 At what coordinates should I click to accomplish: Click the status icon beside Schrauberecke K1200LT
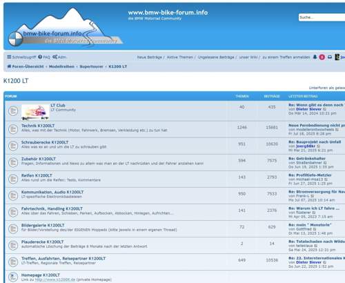tap(13, 146)
